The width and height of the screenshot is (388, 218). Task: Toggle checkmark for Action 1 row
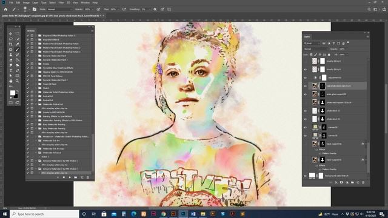pos(28,157)
